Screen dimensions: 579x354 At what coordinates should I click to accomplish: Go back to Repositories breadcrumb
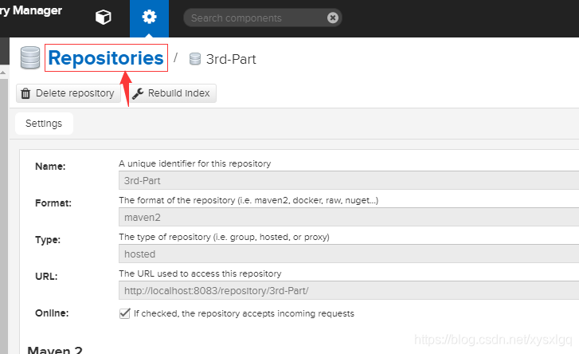click(106, 57)
